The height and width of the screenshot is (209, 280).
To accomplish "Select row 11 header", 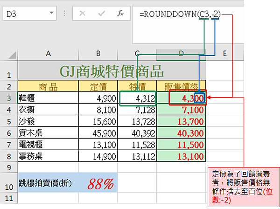I will coord(9,198).
